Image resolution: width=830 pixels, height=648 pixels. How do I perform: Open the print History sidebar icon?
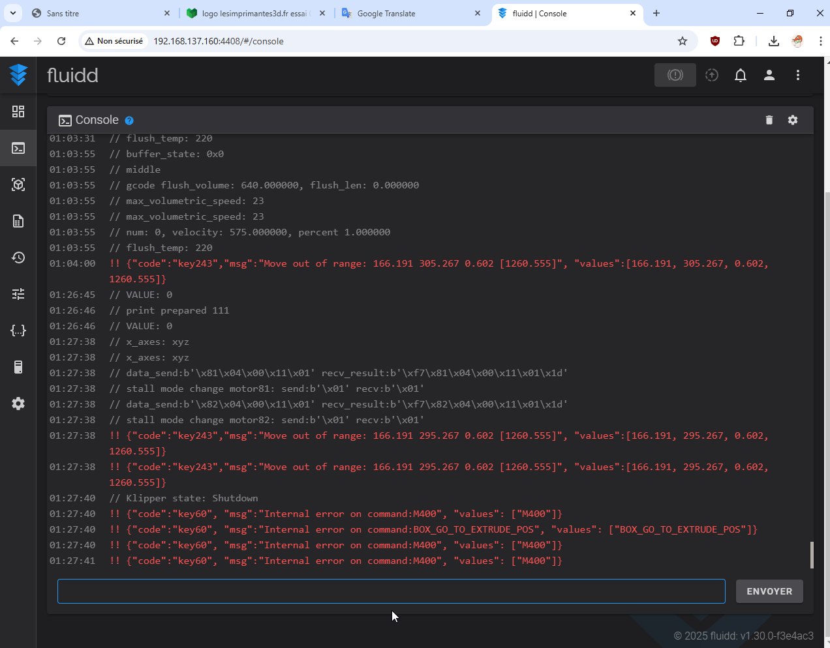point(18,258)
